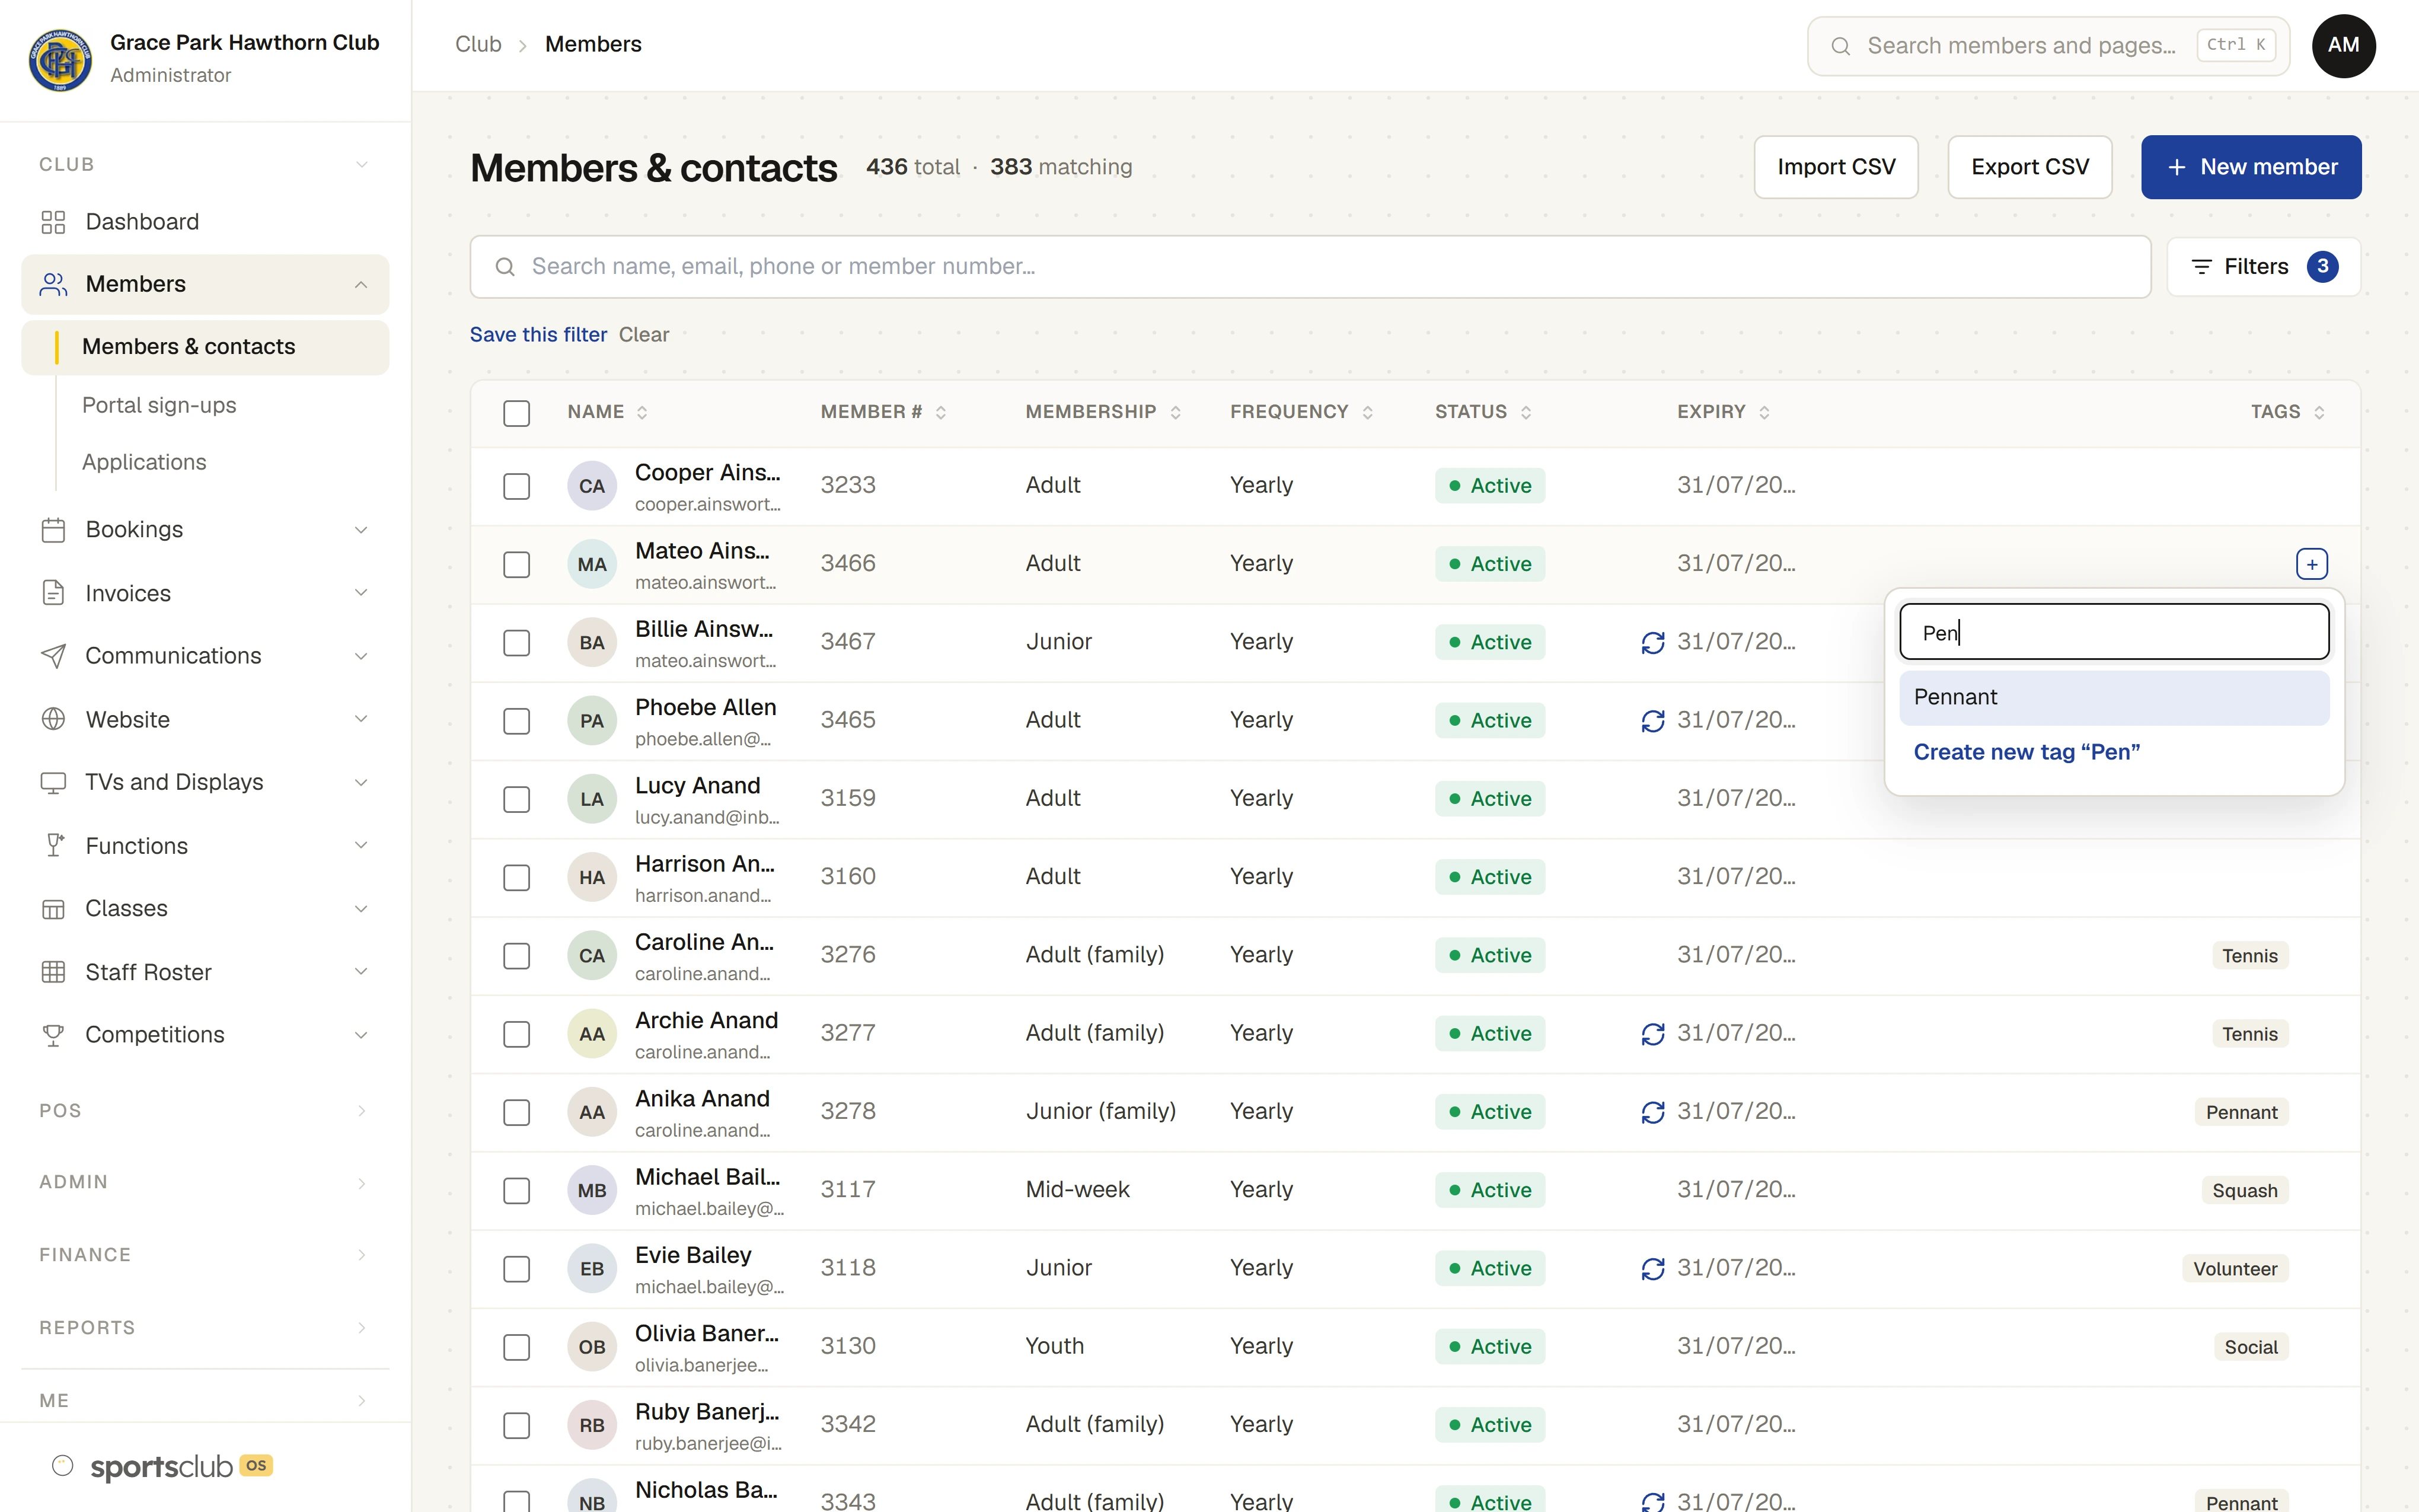
Task: Go to Members & contacts menu item
Action: tap(205, 347)
